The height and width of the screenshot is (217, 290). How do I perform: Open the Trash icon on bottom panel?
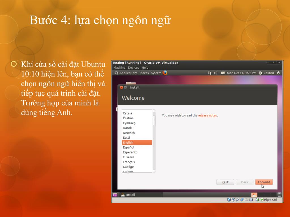click(x=280, y=195)
